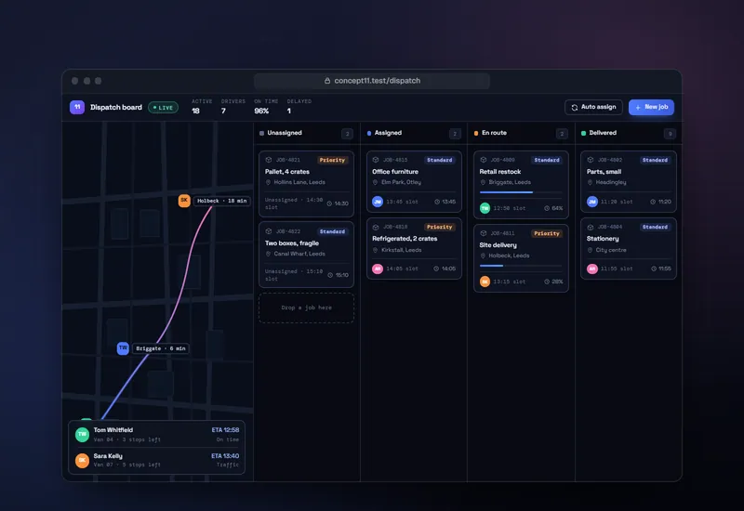Image resolution: width=744 pixels, height=511 pixels.
Task: Click the DRIVERS 7 stat
Action: [233, 107]
